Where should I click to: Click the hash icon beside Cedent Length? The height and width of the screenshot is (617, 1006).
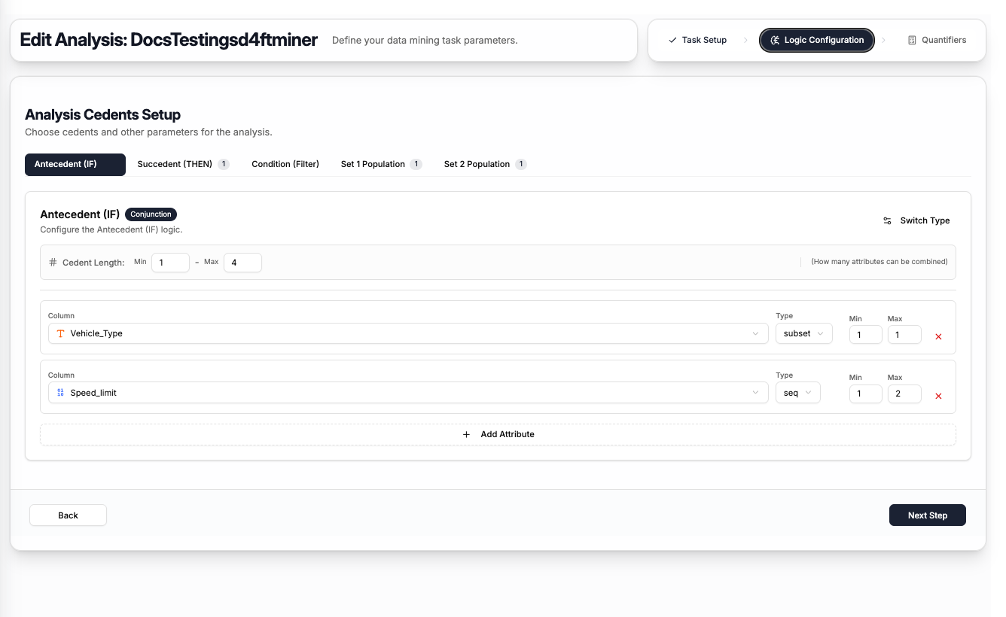(x=53, y=263)
